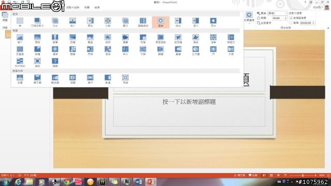Screen dimensions: 331x186
Task: Apply the Origami transition
Action: coord(195,39)
